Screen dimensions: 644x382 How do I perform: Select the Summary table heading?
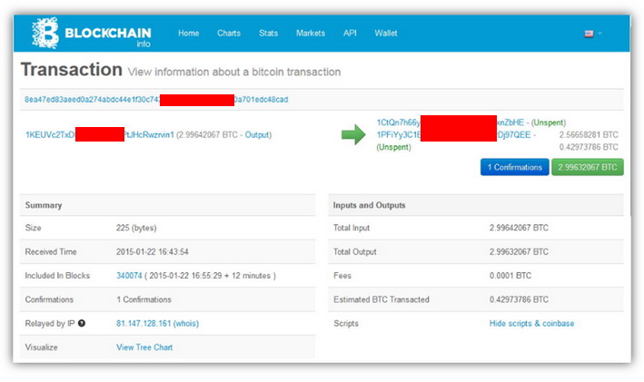click(x=44, y=205)
